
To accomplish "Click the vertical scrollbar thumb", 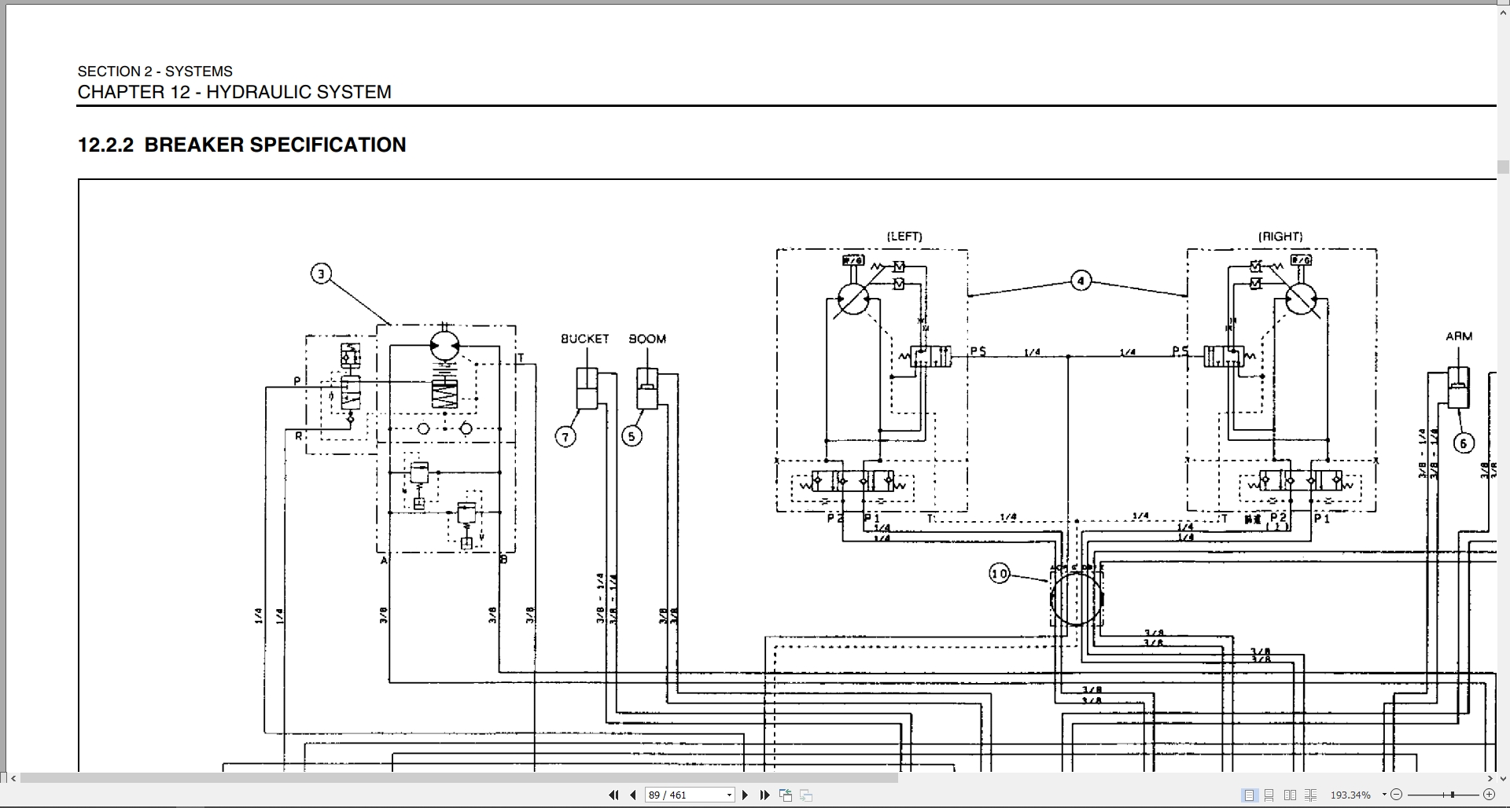I will tap(1503, 167).
